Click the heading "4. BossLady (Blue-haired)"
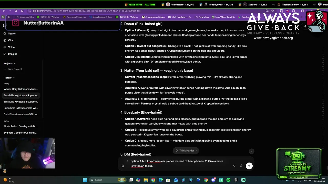328x184 pixels. click(x=141, y=112)
